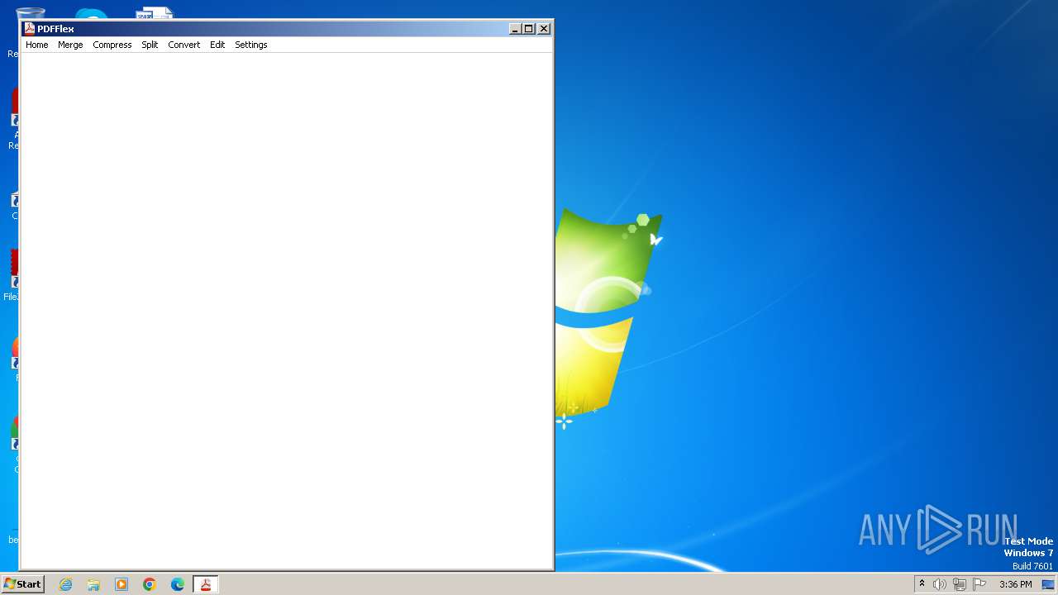Launch Google Chrome from the taskbar
This screenshot has width=1058, height=595.
click(150, 584)
